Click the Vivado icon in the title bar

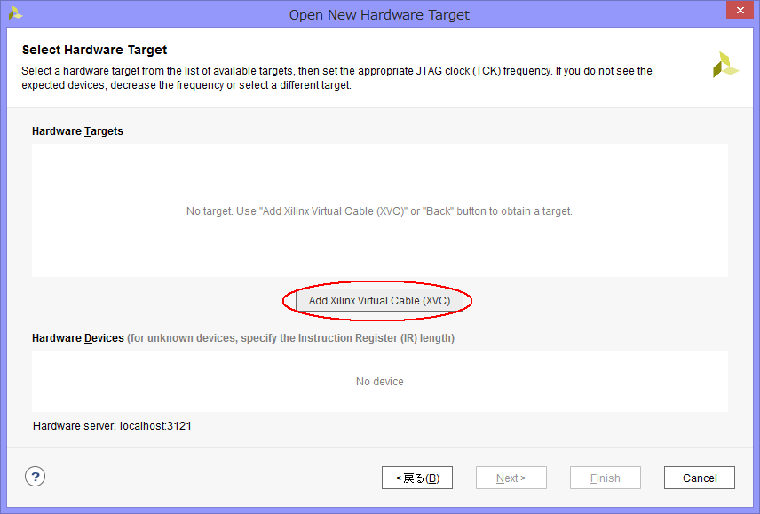[14, 13]
